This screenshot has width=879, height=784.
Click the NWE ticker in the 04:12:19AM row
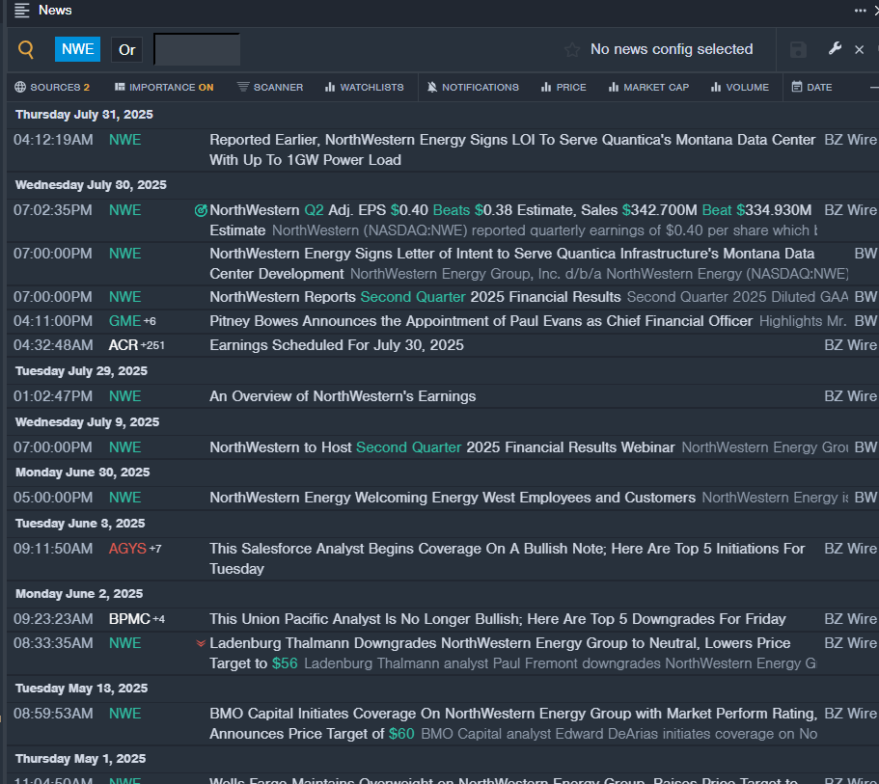click(124, 140)
